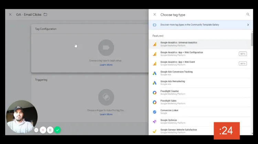The width and height of the screenshot is (258, 144).
Task: Click the Featured section heading
Action: click(x=158, y=36)
